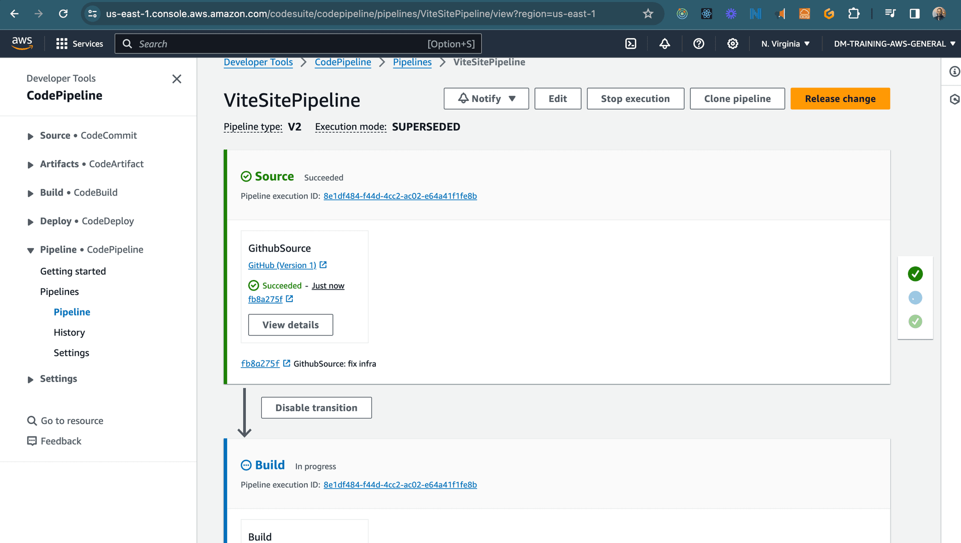Close the Developer Tools sidebar

177,79
